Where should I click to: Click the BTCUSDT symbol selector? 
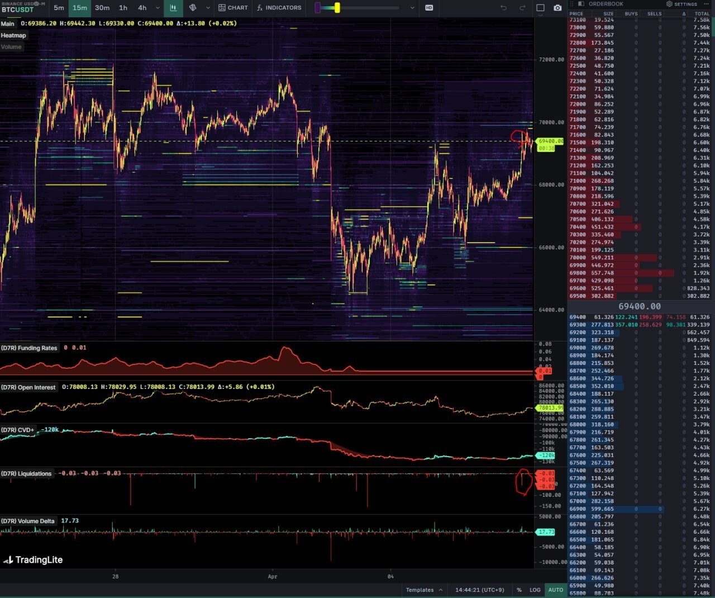pos(17,10)
